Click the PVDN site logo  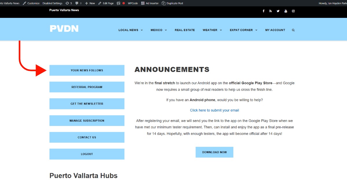click(64, 29)
